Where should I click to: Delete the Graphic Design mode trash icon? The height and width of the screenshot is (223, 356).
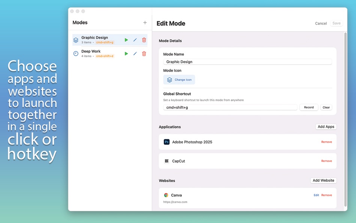pos(144,40)
